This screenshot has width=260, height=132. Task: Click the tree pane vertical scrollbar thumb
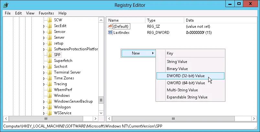[x=101, y=100]
